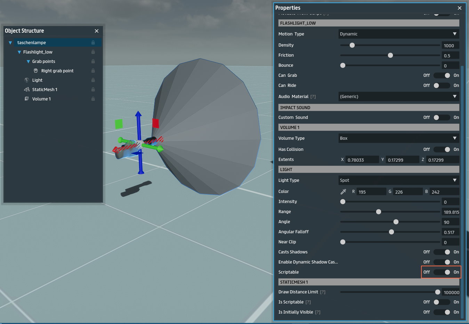
Task: Click the IMPACT SOUND section header
Action: coord(369,107)
